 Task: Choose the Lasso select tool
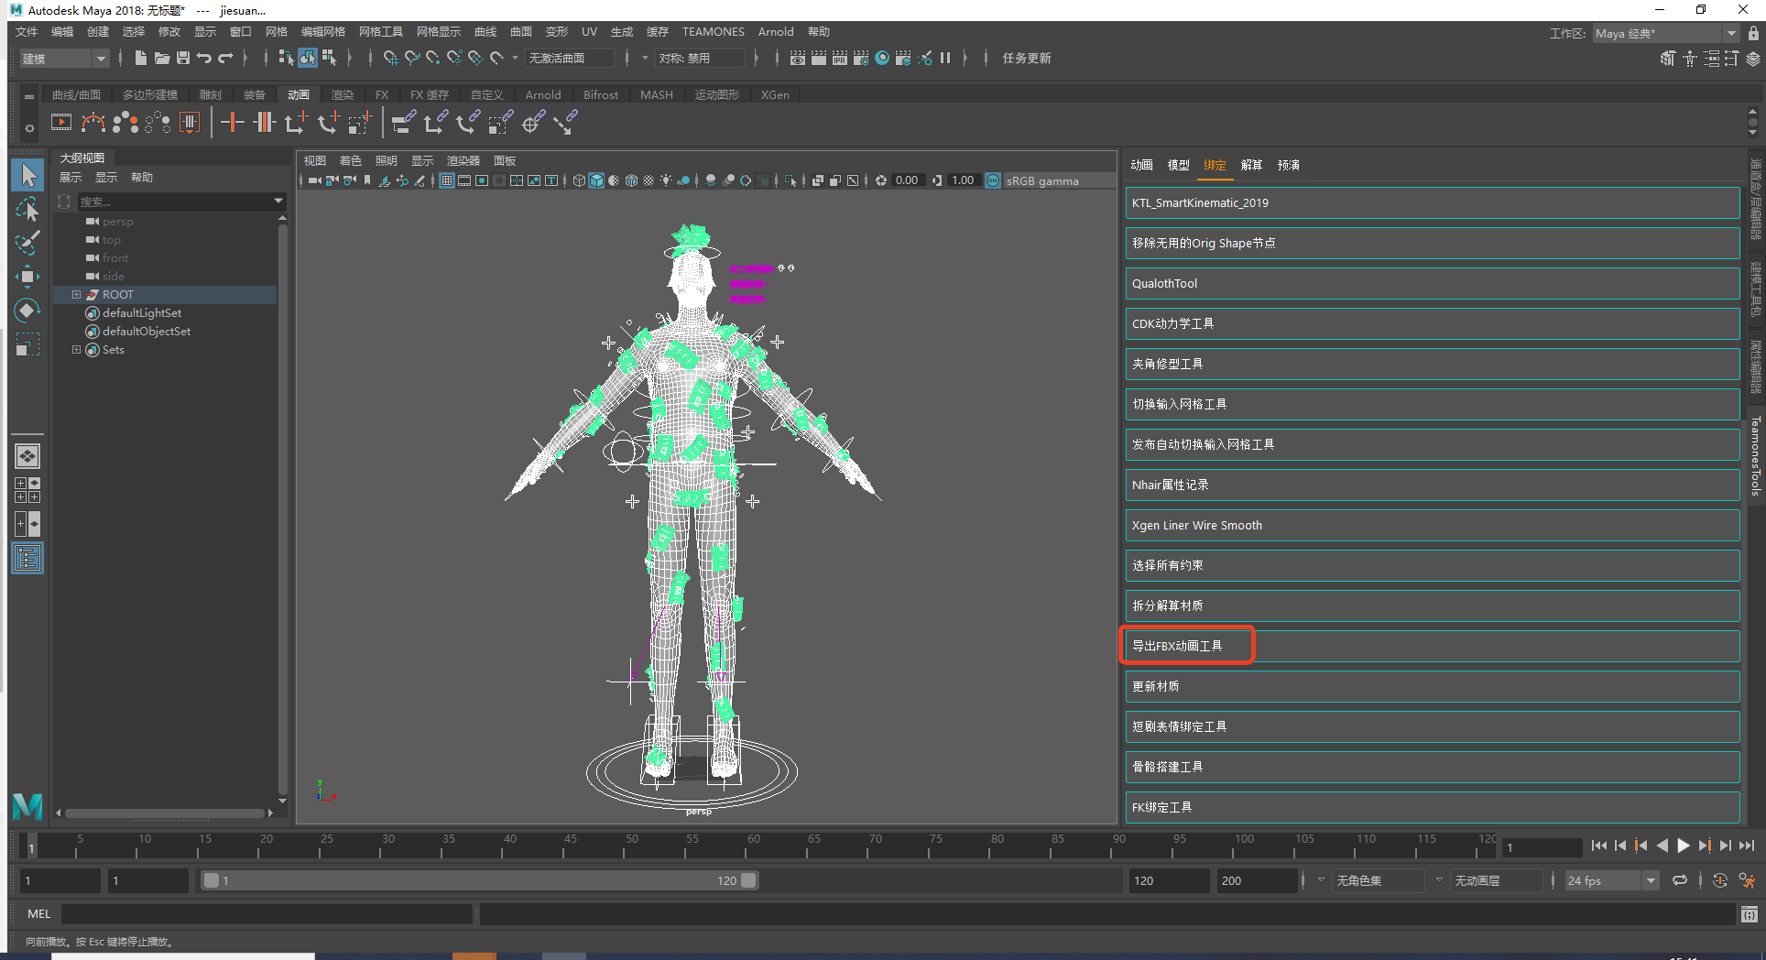pyautogui.click(x=27, y=209)
